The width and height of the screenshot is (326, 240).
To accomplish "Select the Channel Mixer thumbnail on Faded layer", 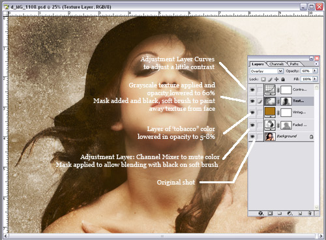I will (270, 125).
